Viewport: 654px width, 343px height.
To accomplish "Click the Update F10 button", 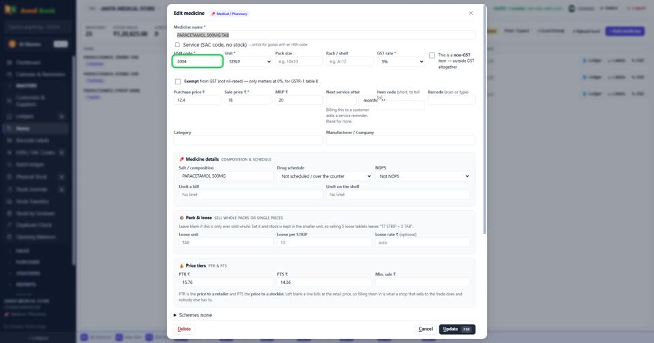I will 457,329.
